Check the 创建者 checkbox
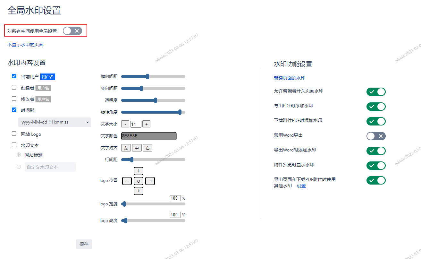The height and width of the screenshot is (259, 421). tap(14, 87)
